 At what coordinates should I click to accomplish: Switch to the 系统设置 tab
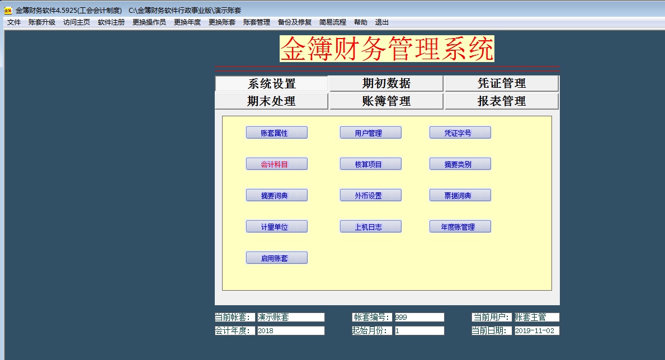[272, 83]
